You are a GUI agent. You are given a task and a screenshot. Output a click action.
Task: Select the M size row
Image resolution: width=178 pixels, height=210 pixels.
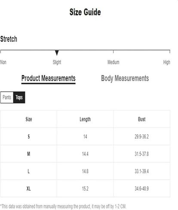[85, 154]
